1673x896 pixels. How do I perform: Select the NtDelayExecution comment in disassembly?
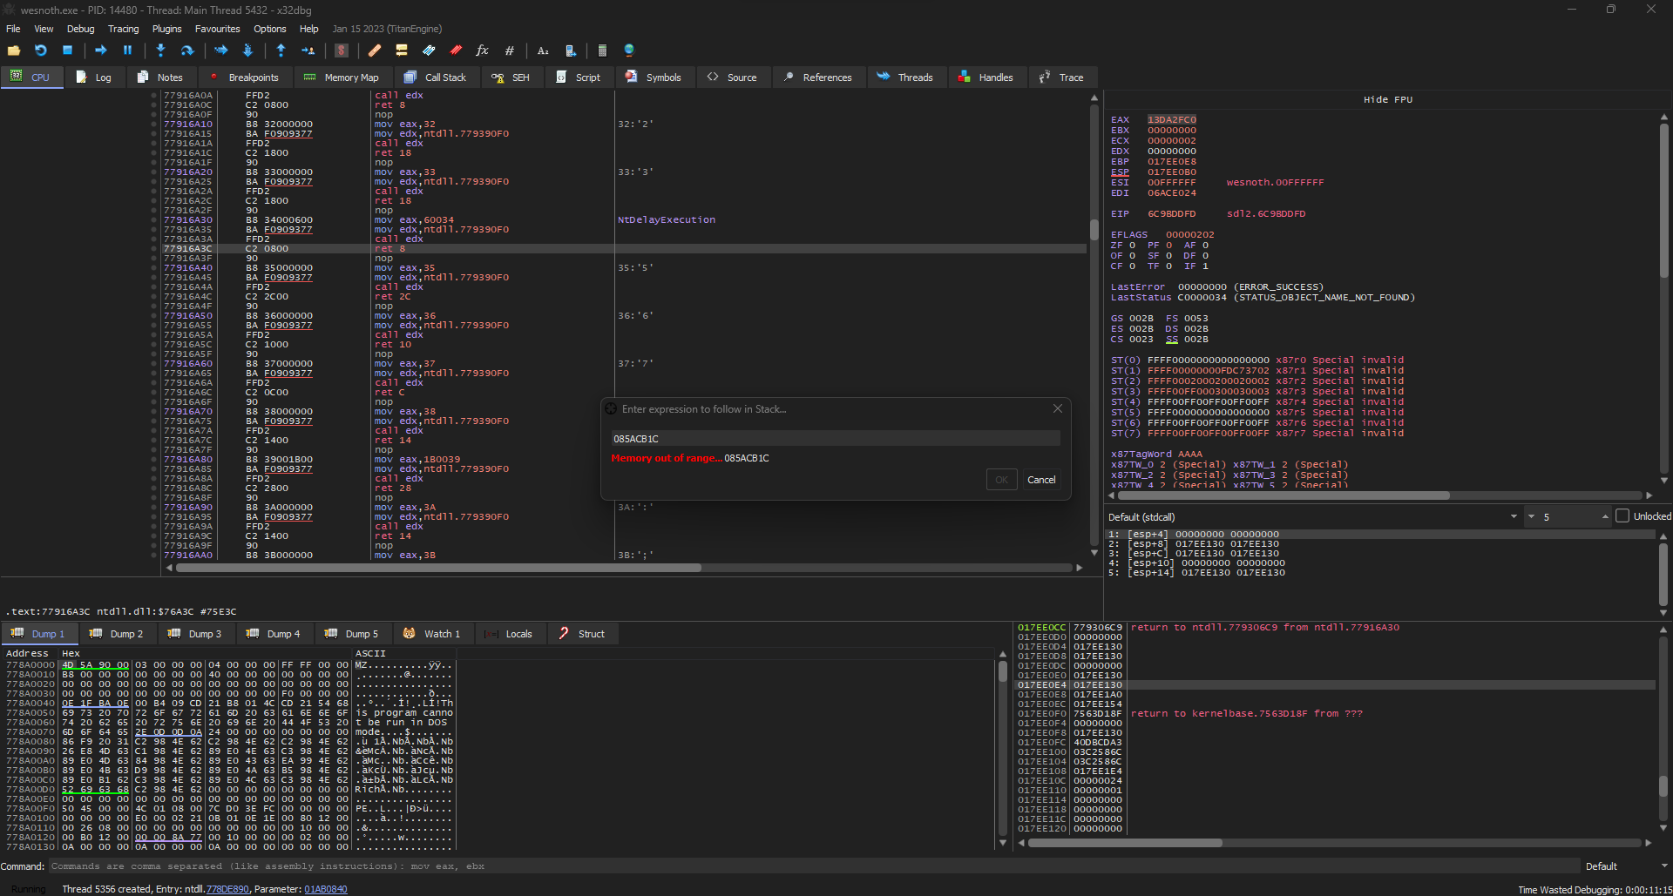[667, 220]
